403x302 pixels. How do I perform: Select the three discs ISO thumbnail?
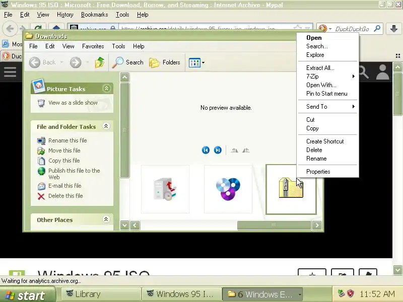[x=228, y=189]
